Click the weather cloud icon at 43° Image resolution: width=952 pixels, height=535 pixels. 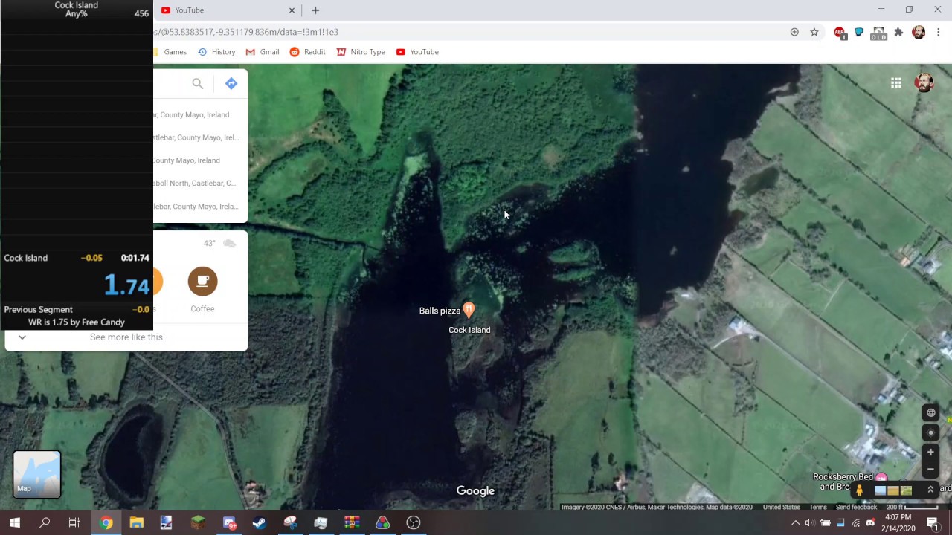pos(229,244)
